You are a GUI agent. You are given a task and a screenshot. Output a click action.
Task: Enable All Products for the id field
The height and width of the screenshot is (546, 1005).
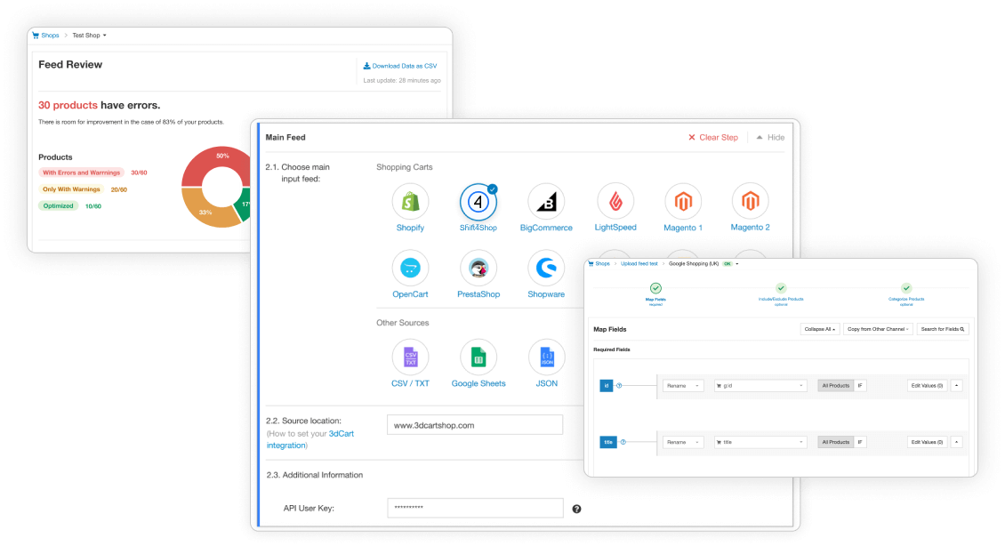835,386
